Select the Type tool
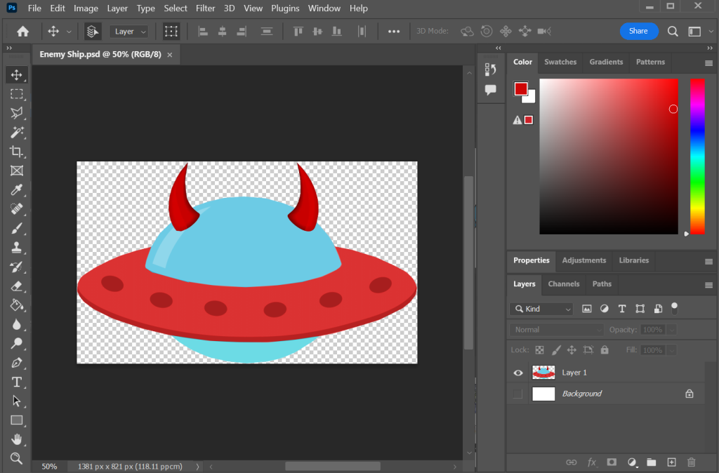 (x=17, y=382)
